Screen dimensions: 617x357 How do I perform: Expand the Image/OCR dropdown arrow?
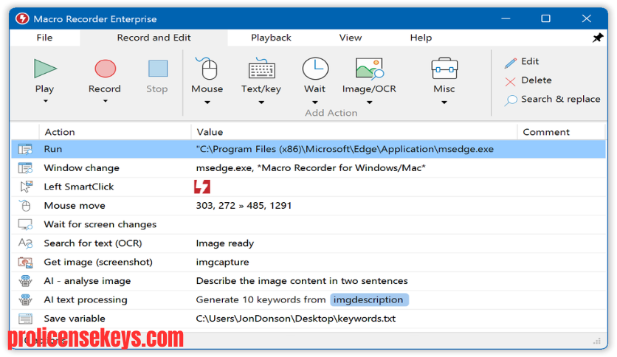point(369,103)
